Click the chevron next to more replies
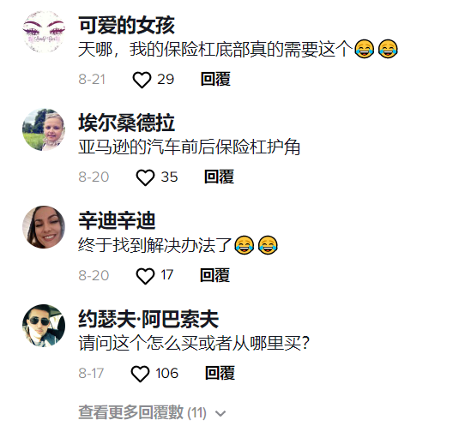The image size is (465, 432). point(220,413)
